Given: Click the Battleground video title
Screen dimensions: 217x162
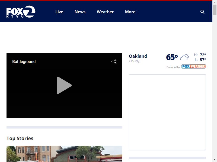Looking at the screenshot, I should (24, 62).
